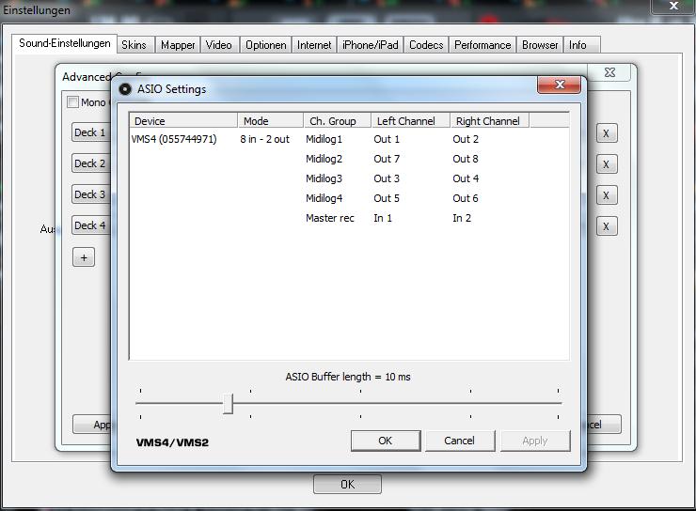
Task: Cancel the ASIO Settings dialog
Action: (459, 441)
